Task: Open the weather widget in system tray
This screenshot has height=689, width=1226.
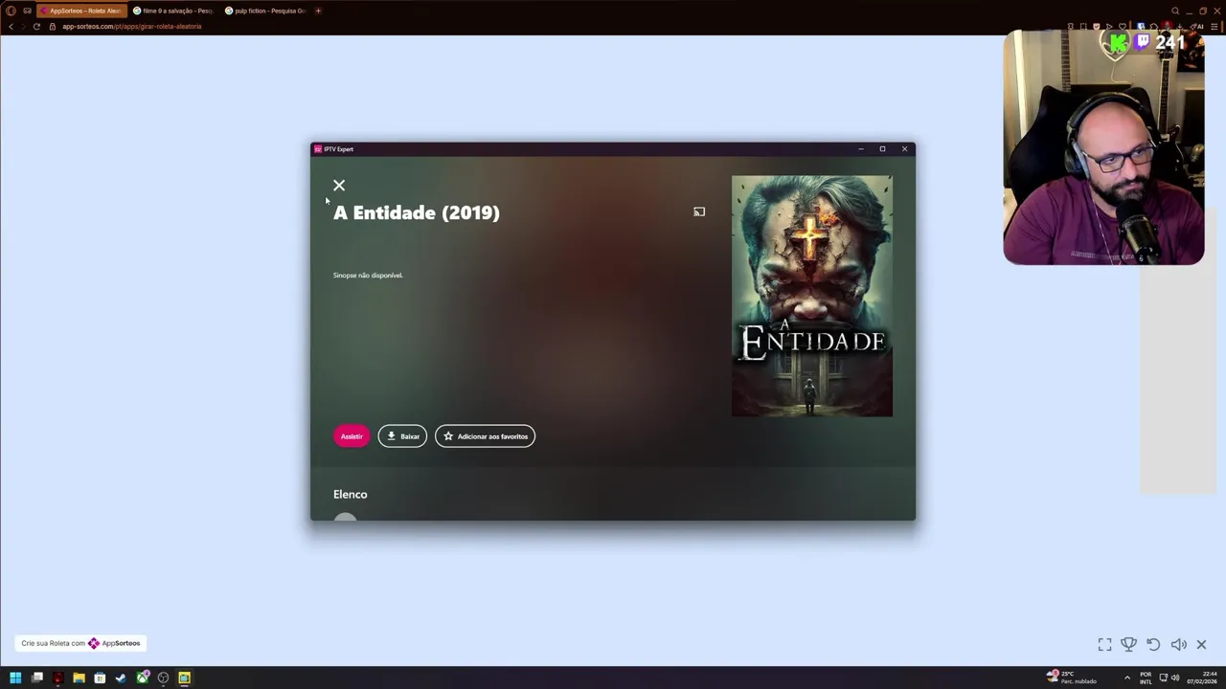Action: coord(1072,678)
